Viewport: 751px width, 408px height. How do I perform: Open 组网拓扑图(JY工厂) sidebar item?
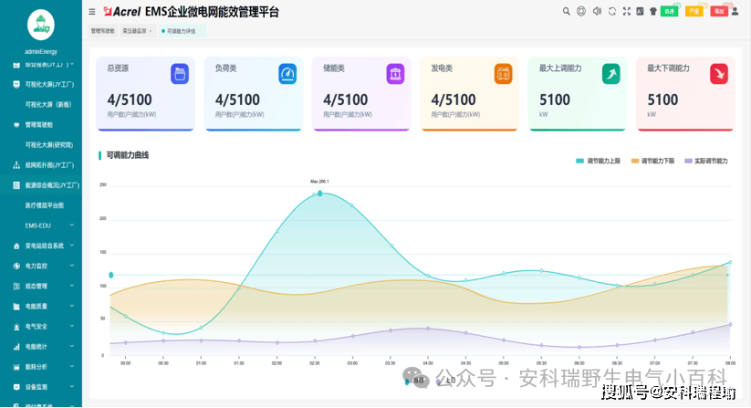coord(49,165)
